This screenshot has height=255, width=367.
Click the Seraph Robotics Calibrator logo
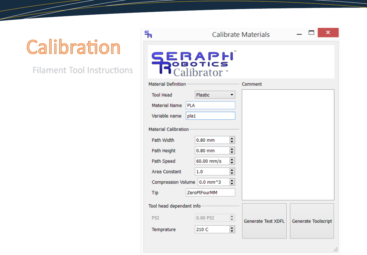(192, 63)
